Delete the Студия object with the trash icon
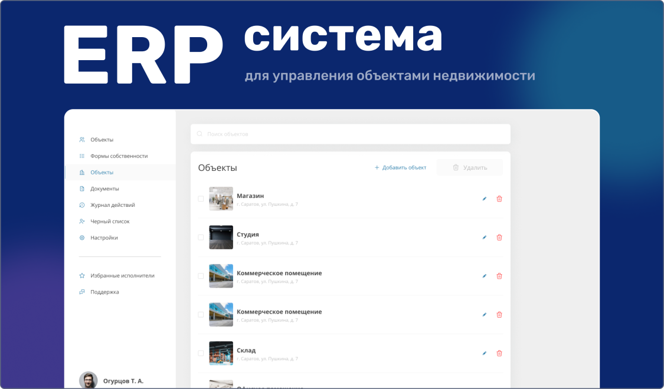Screen dimensions: 664x389 pyautogui.click(x=499, y=237)
